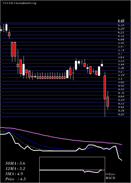Click the <<Live MACD label

click(110, 176)
